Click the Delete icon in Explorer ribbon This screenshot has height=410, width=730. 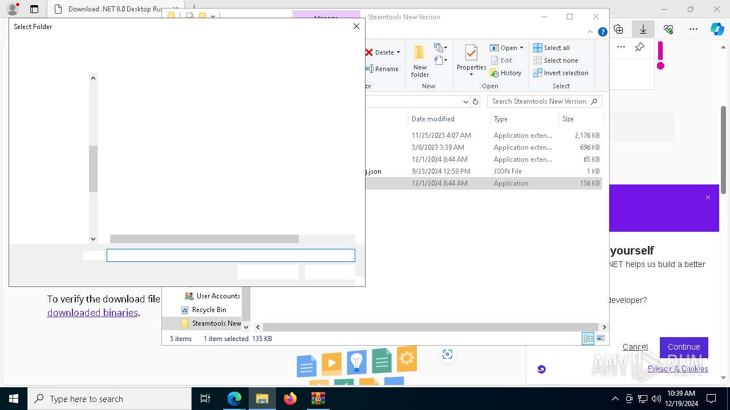370,52
